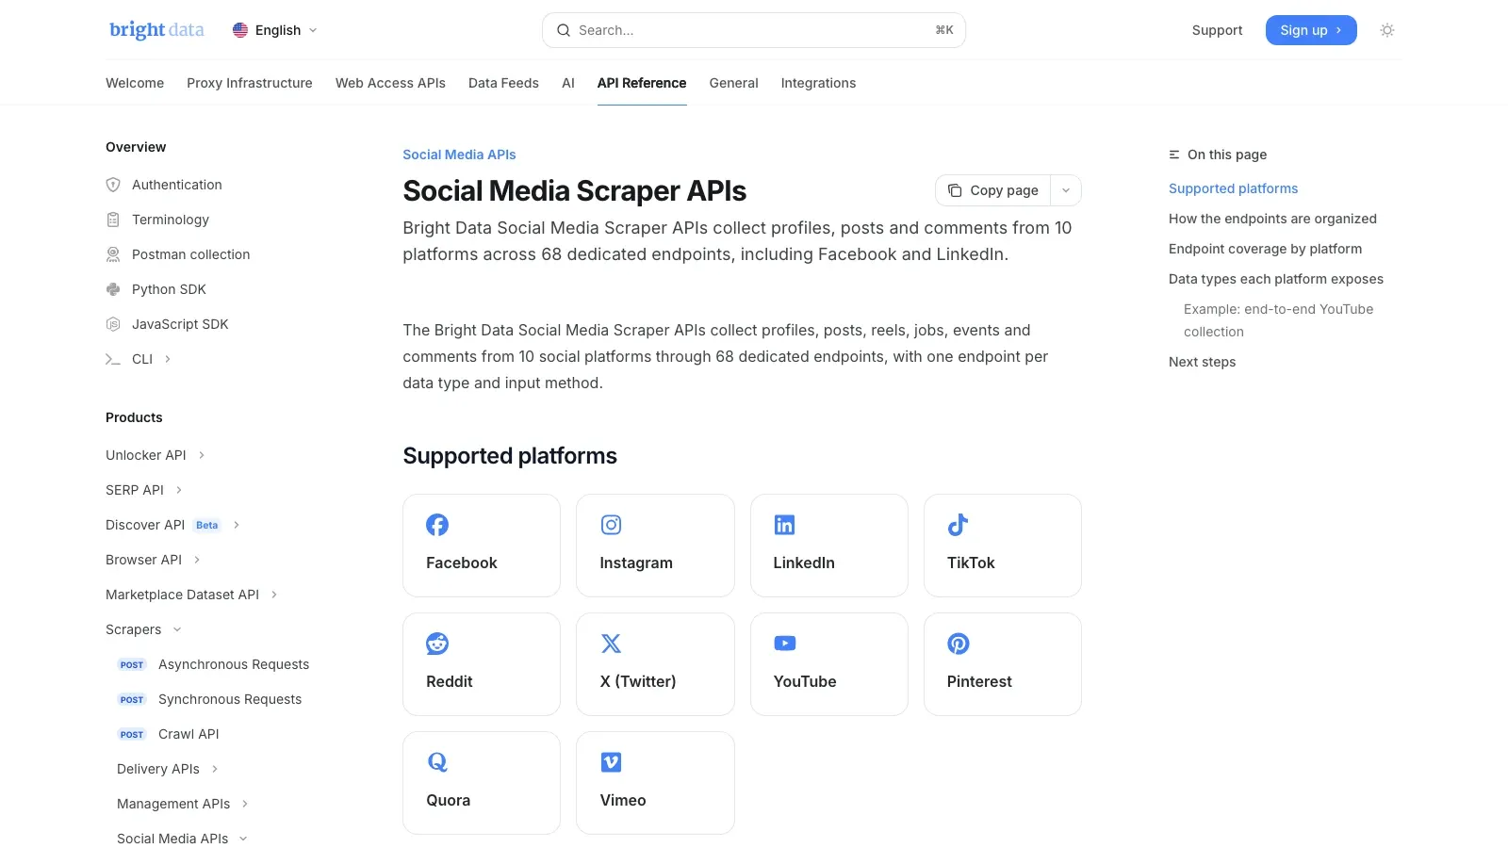Click the JavaScript SDK icon
The height and width of the screenshot is (848, 1508).
click(113, 324)
